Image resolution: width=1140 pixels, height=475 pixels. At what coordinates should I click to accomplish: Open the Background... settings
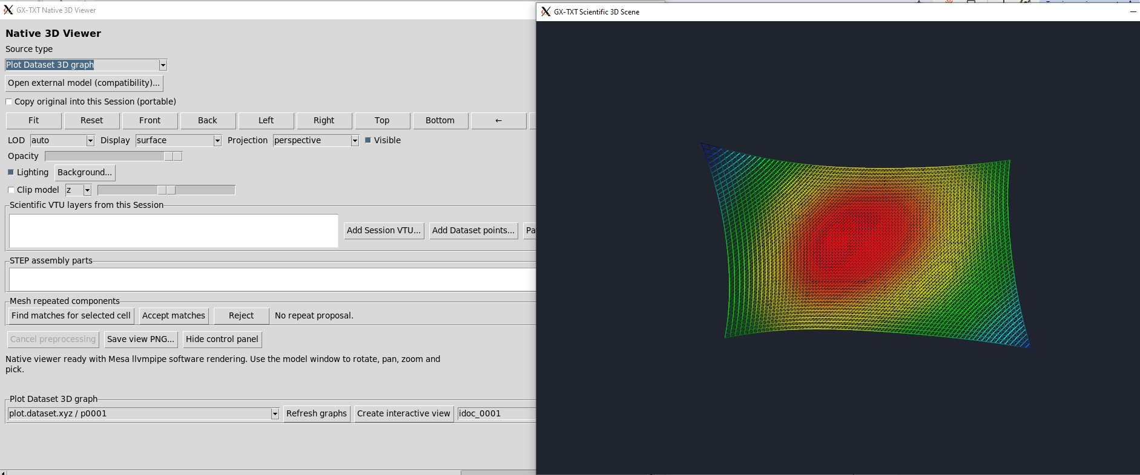pyautogui.click(x=85, y=172)
